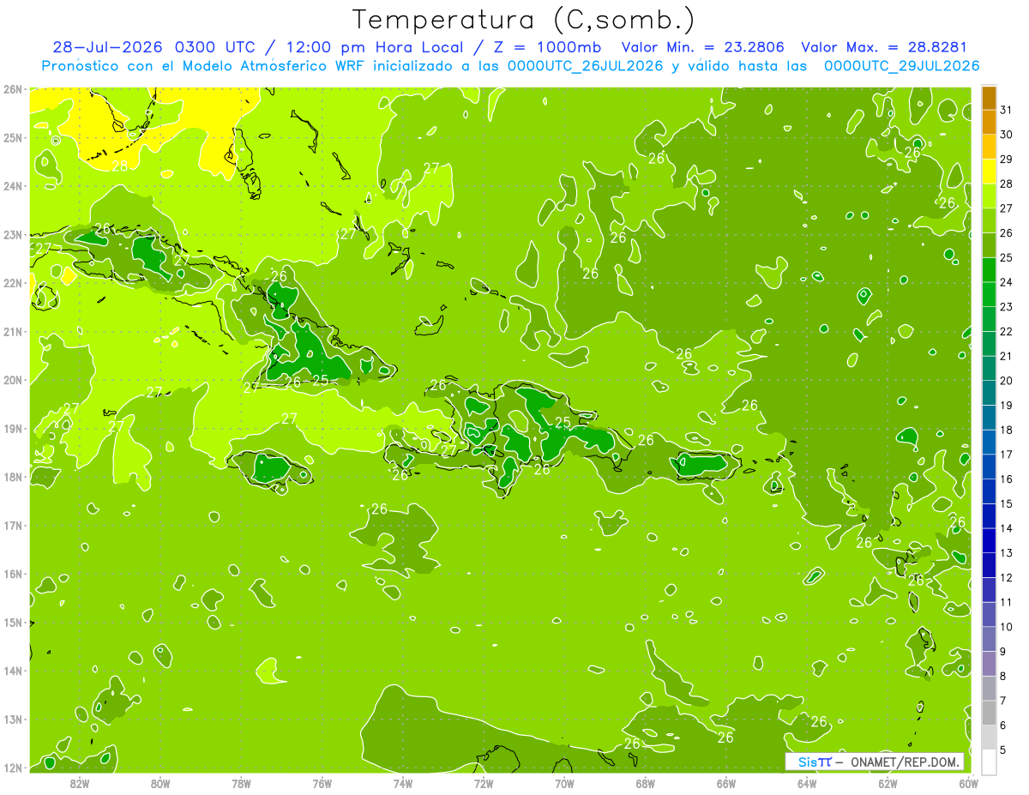Click the '18N' latitude axis label
Image resolution: width=1029 pixels, height=795 pixels.
click(13, 477)
